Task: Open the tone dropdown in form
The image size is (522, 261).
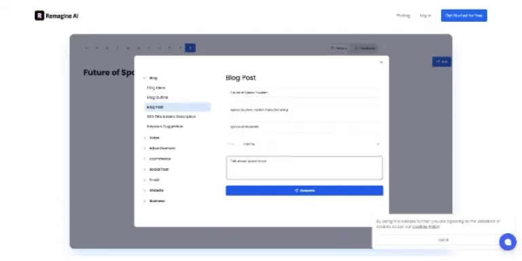Action: 304,144
